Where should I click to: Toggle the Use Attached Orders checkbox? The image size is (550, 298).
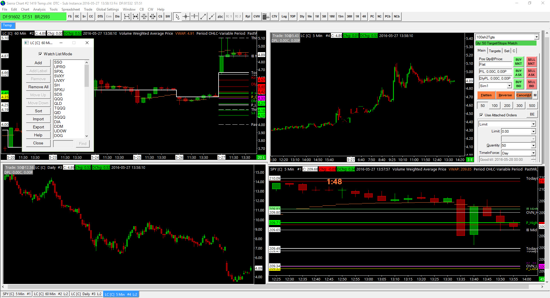coord(481,115)
